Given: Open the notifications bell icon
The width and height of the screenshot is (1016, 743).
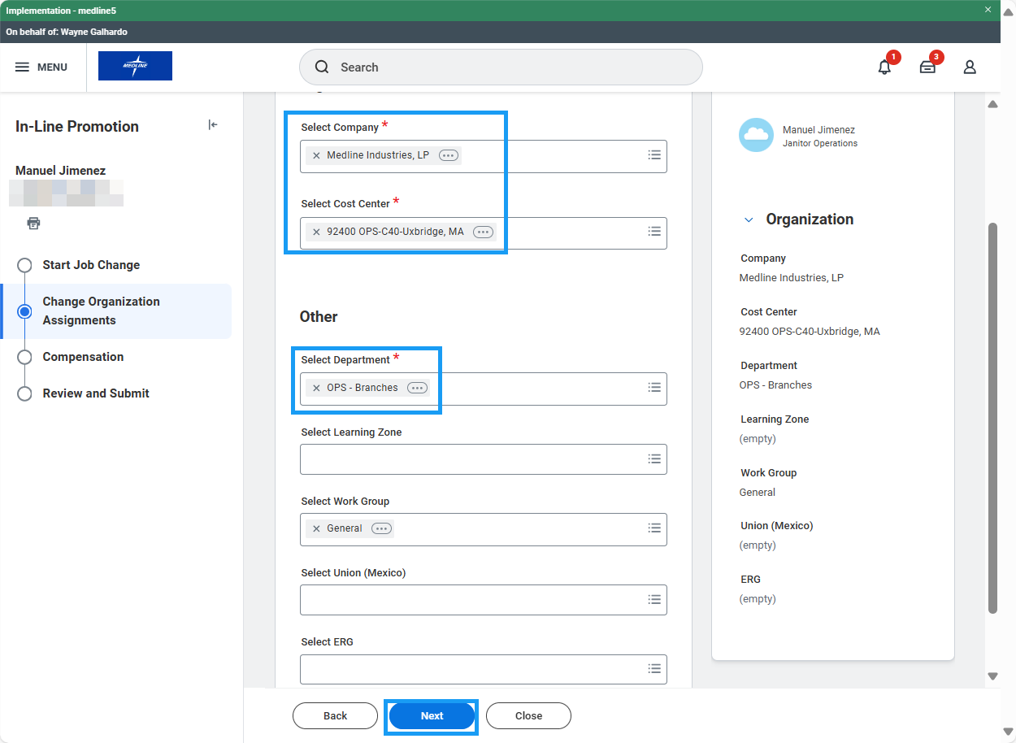Looking at the screenshot, I should click(884, 67).
